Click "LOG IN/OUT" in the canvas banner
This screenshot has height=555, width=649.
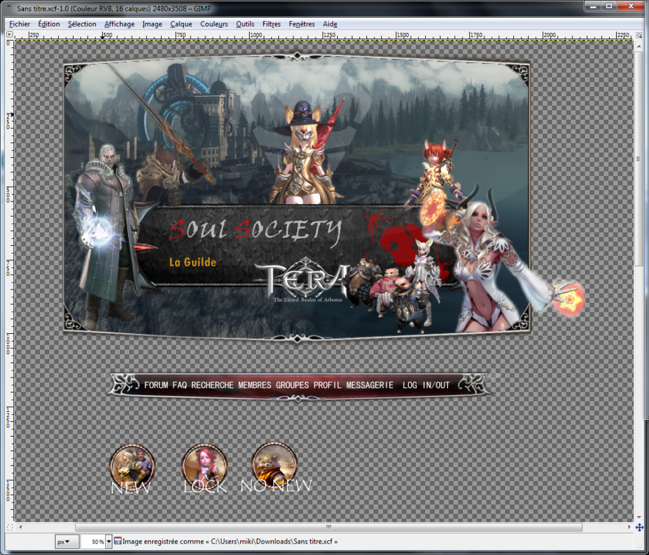click(x=426, y=385)
